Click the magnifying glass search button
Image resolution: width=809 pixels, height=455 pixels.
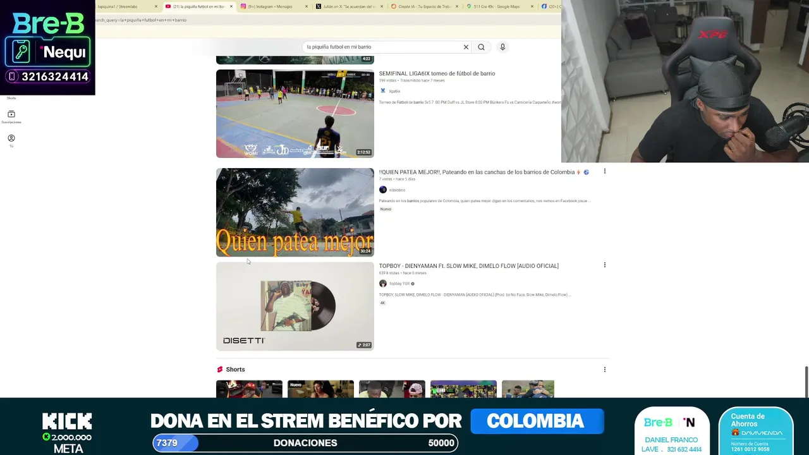pos(481,47)
